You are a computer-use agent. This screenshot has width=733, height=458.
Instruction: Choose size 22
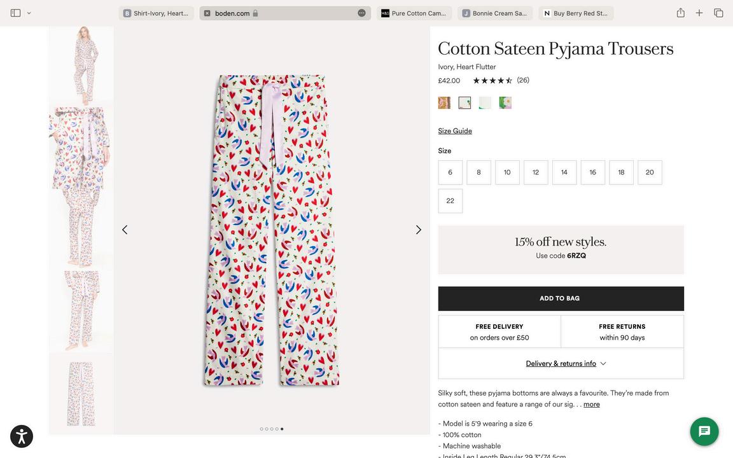click(x=450, y=201)
